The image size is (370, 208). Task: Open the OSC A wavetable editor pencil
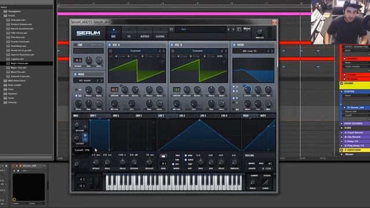click(162, 62)
